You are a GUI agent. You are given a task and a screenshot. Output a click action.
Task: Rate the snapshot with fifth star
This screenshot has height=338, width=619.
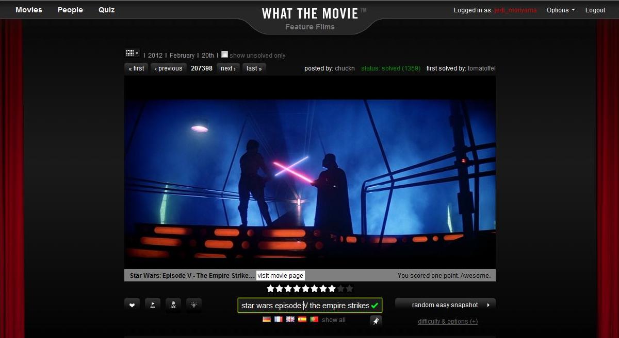[305, 289]
